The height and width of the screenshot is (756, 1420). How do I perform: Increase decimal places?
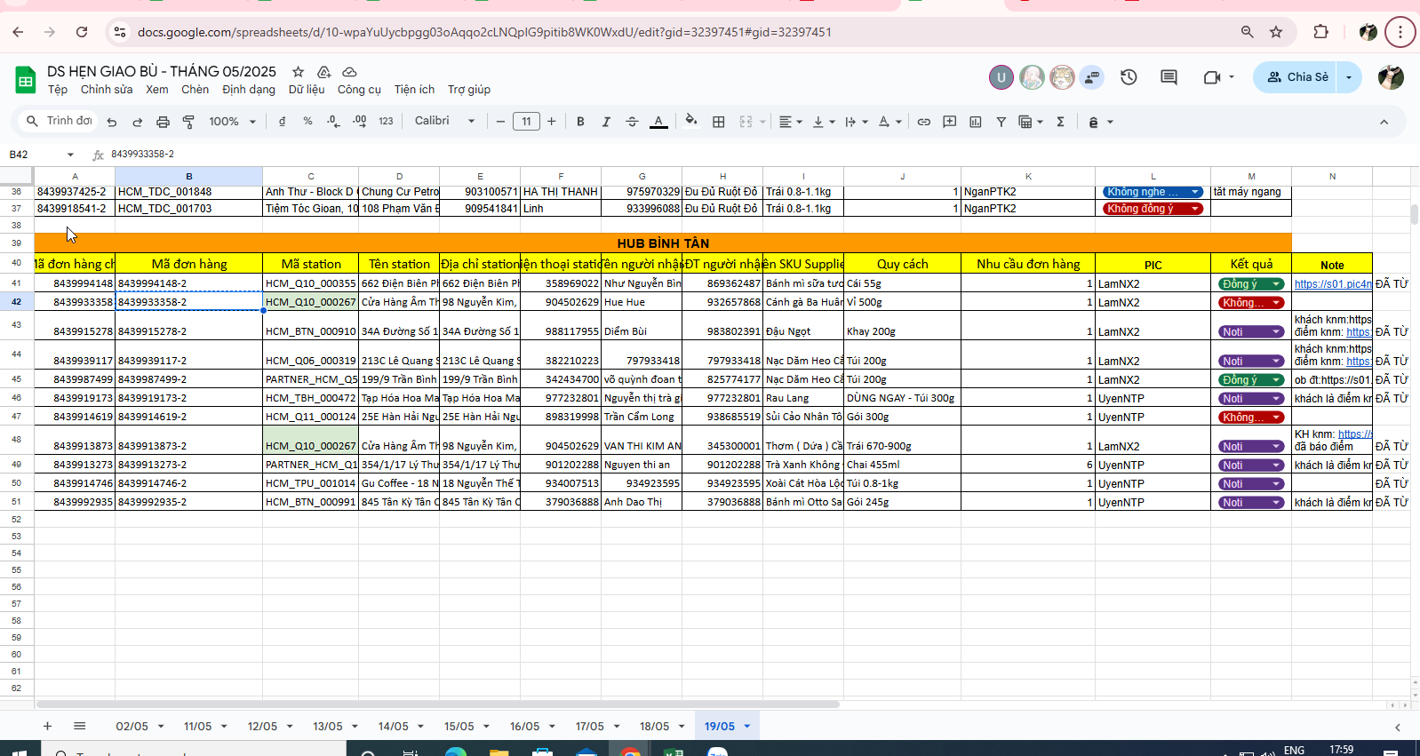coord(360,122)
